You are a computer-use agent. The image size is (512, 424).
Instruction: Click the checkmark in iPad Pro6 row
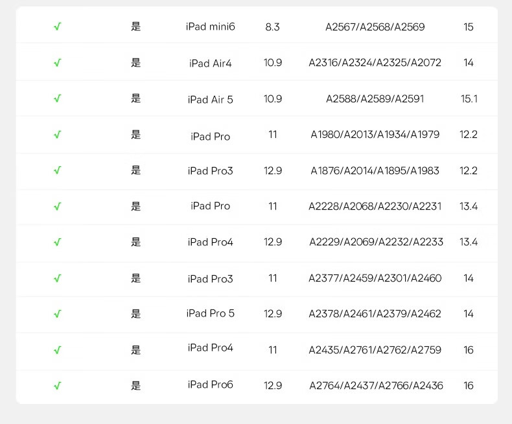click(58, 386)
